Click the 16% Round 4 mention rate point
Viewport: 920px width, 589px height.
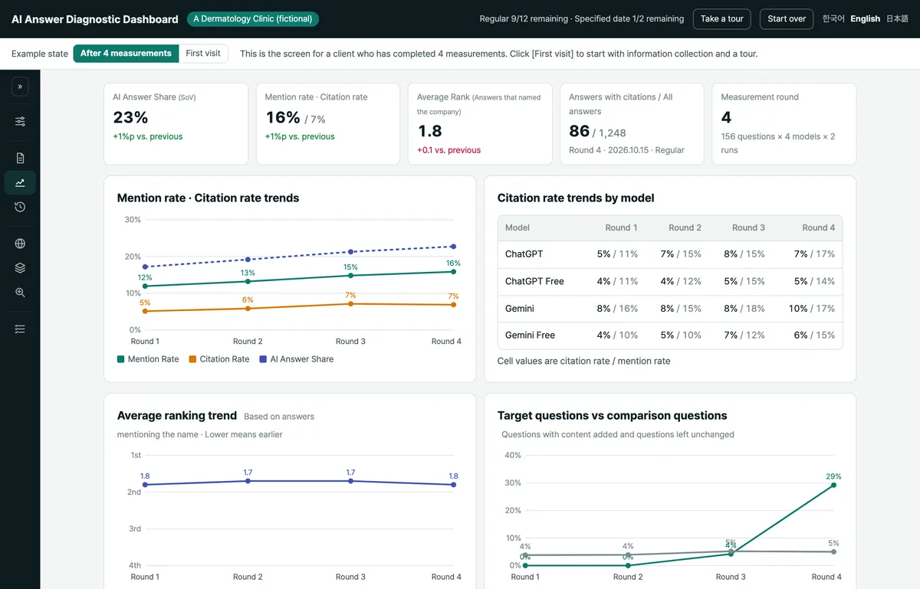point(453,271)
